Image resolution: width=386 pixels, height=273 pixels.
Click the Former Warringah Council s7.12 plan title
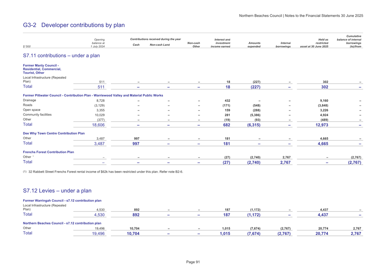[62, 200]
